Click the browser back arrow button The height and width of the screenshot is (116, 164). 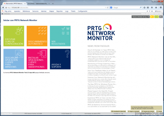(3, 8)
